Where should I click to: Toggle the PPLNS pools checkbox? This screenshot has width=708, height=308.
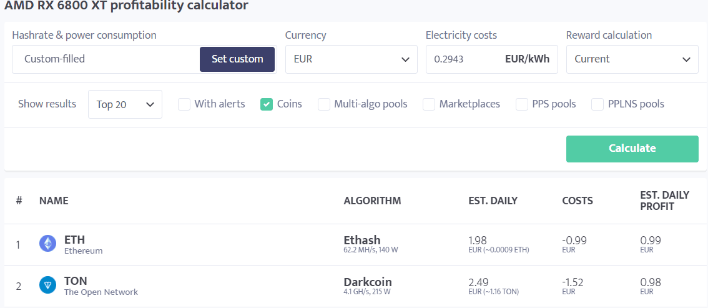[x=597, y=104]
